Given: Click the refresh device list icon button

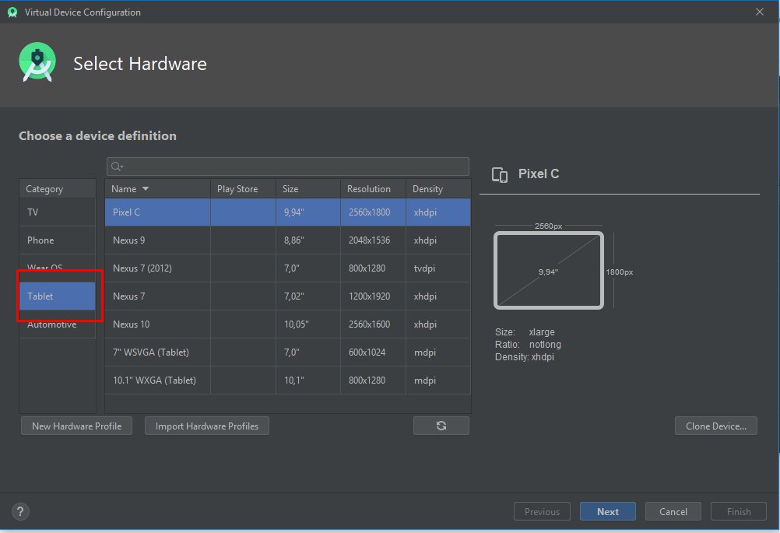Looking at the screenshot, I should tap(441, 426).
